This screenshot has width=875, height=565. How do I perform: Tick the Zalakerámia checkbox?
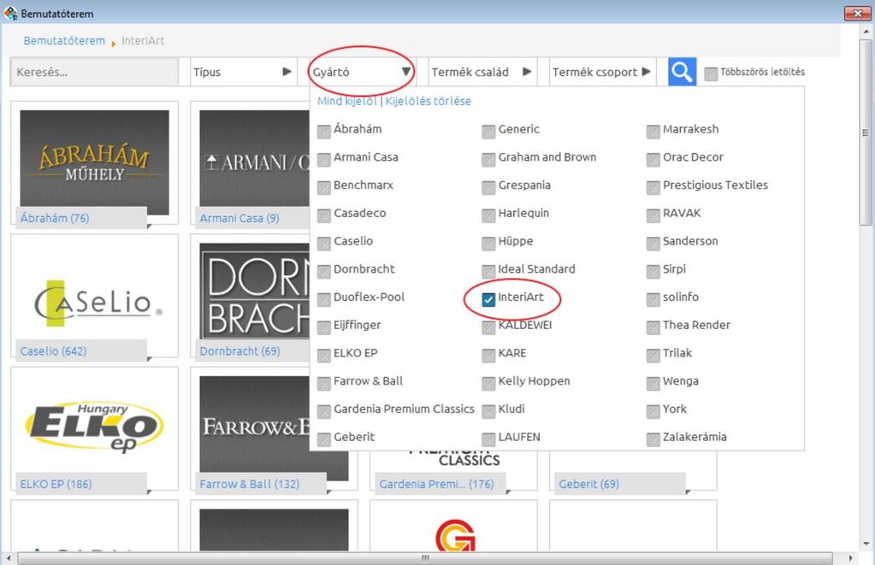point(653,439)
